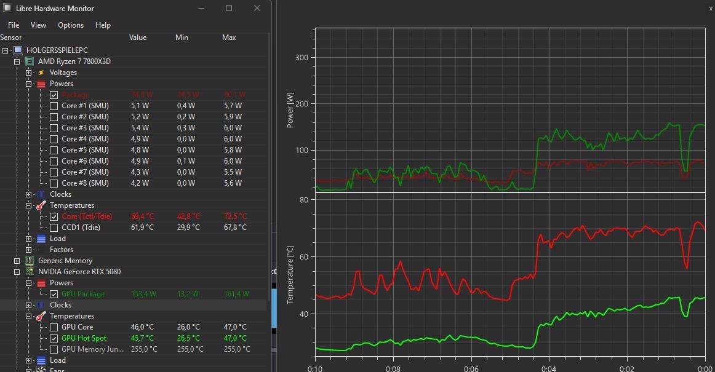Uncheck Core (Tctl/Tdie) temperature checkbox

(x=54, y=216)
